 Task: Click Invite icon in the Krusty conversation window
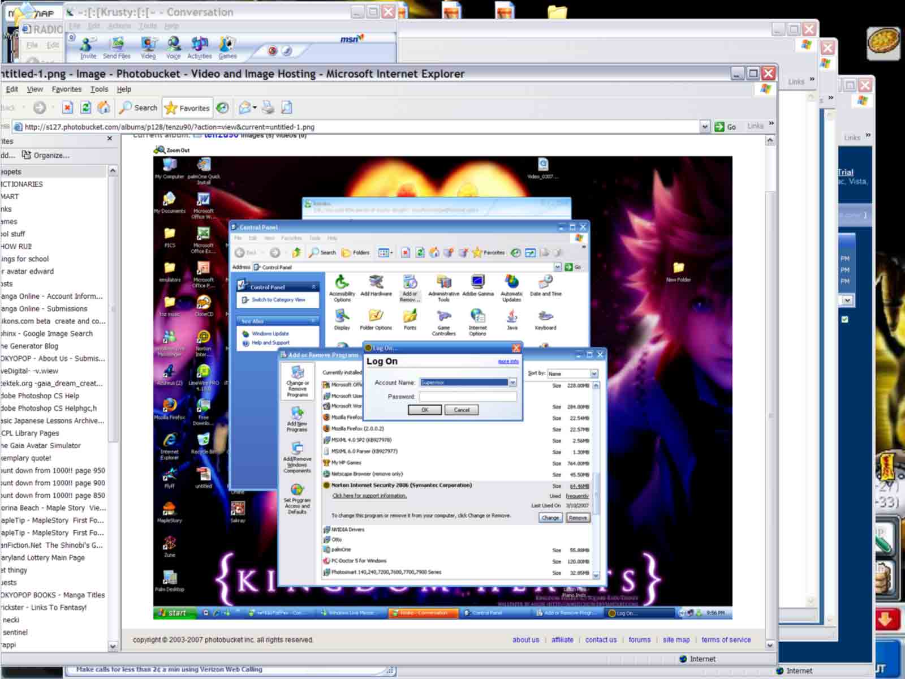click(x=88, y=48)
